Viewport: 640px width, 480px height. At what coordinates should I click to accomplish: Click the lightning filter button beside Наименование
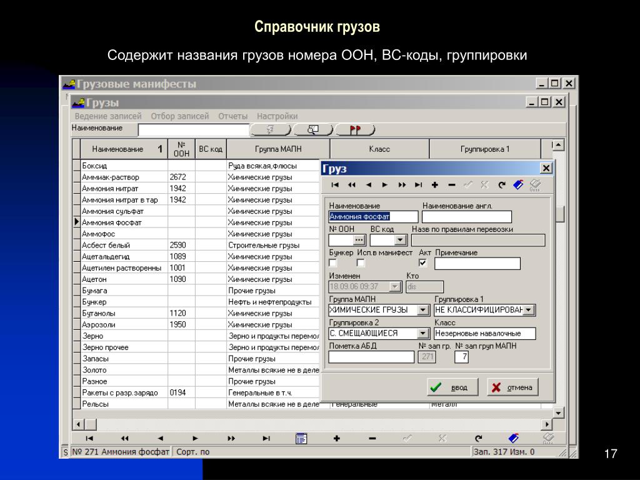270,130
